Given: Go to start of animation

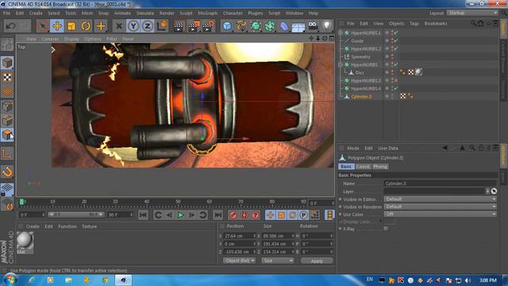Looking at the screenshot, I should [x=143, y=215].
